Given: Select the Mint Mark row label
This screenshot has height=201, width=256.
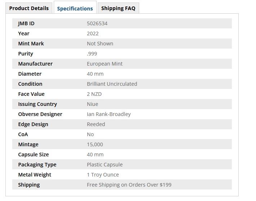Looking at the screenshot, I should [31, 44].
